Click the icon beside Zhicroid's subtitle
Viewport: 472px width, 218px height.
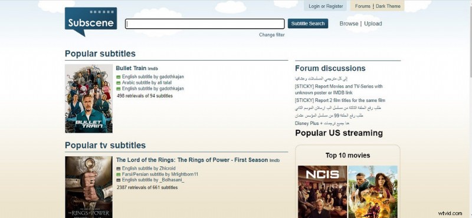coord(119,169)
